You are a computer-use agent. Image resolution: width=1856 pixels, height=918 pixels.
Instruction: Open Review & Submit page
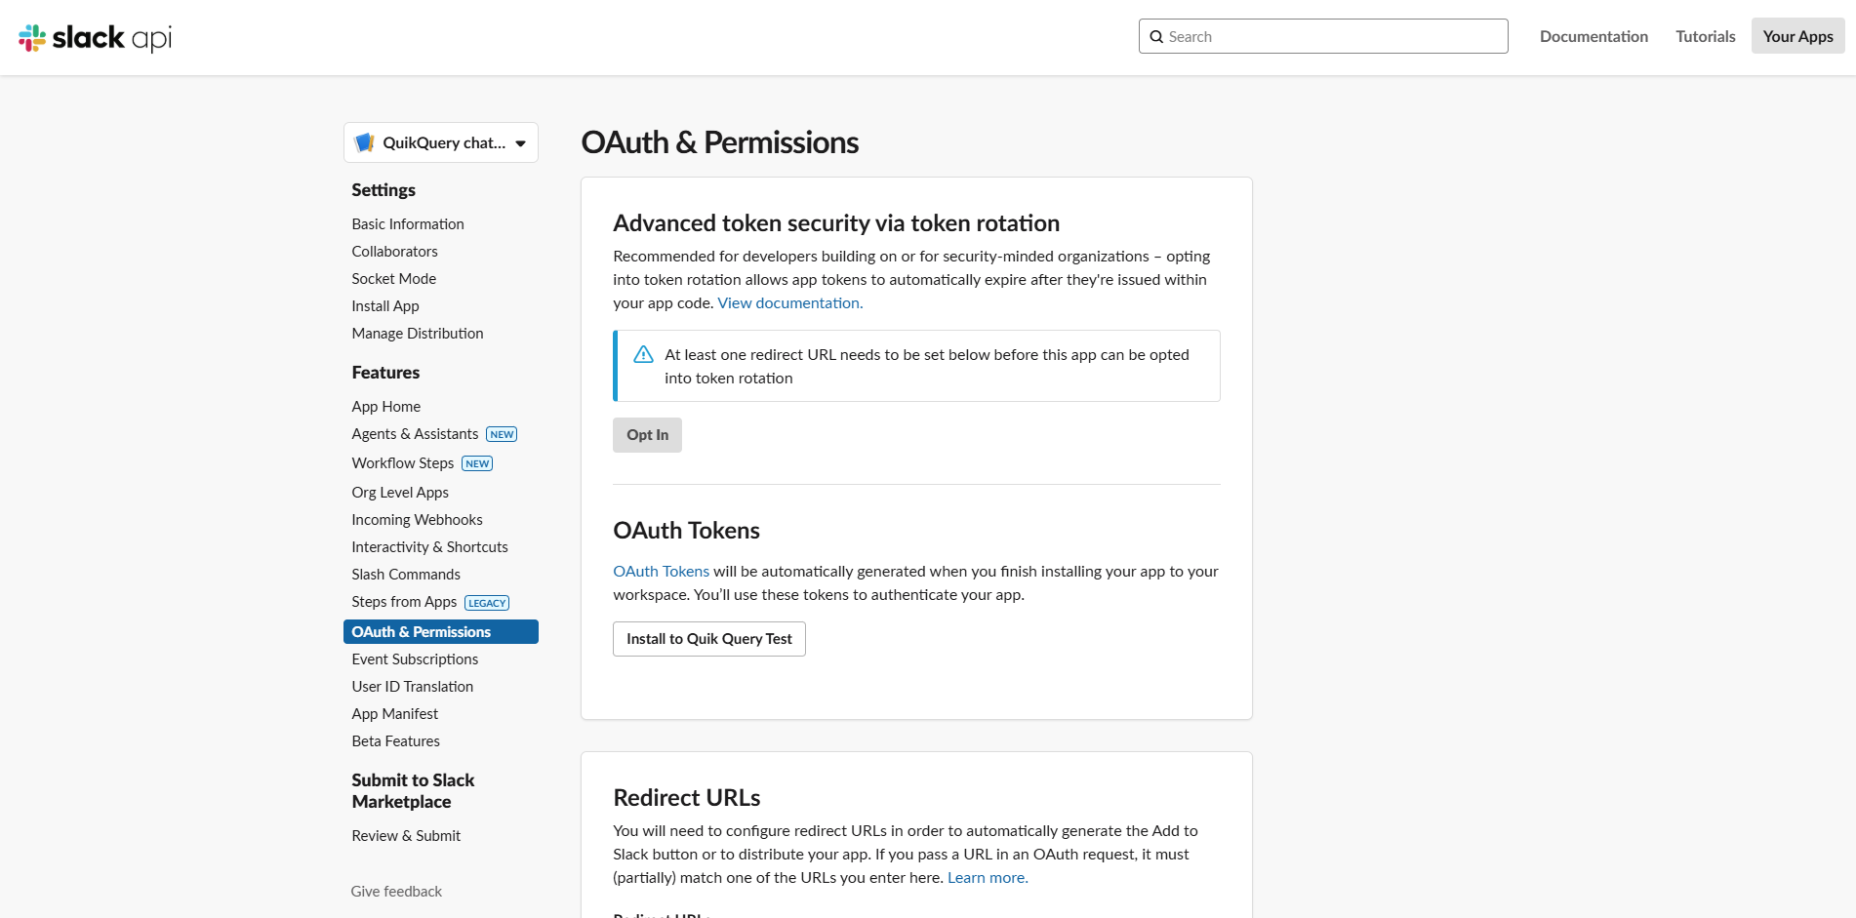[406, 836]
